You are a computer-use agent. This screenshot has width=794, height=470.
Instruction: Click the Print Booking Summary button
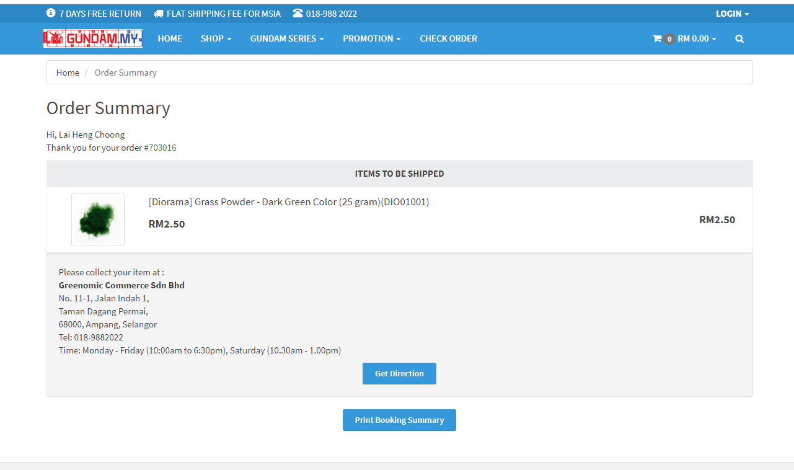pyautogui.click(x=399, y=420)
